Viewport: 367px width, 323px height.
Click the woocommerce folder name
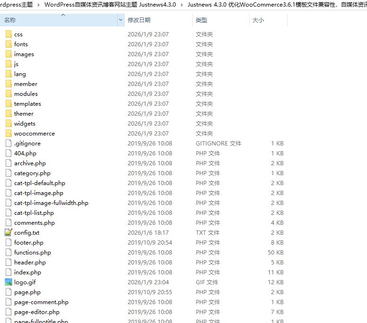click(35, 134)
